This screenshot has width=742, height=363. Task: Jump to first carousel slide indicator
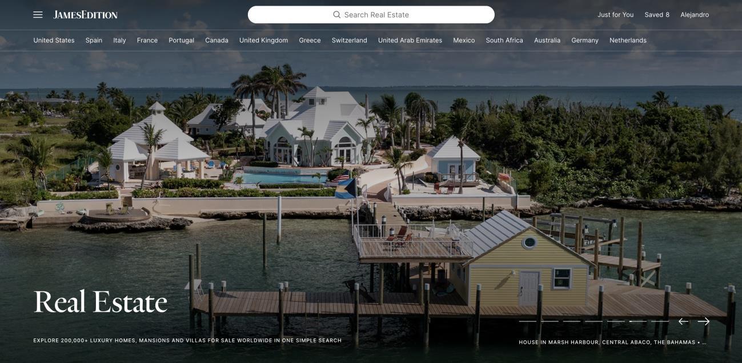pos(528,321)
